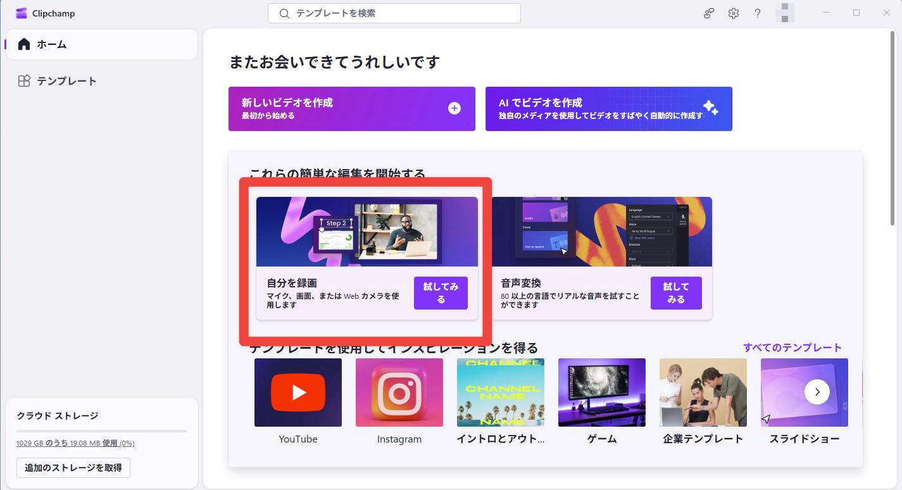The width and height of the screenshot is (902, 490).
Task: Click the Clipchamp logo icon
Action: (21, 13)
